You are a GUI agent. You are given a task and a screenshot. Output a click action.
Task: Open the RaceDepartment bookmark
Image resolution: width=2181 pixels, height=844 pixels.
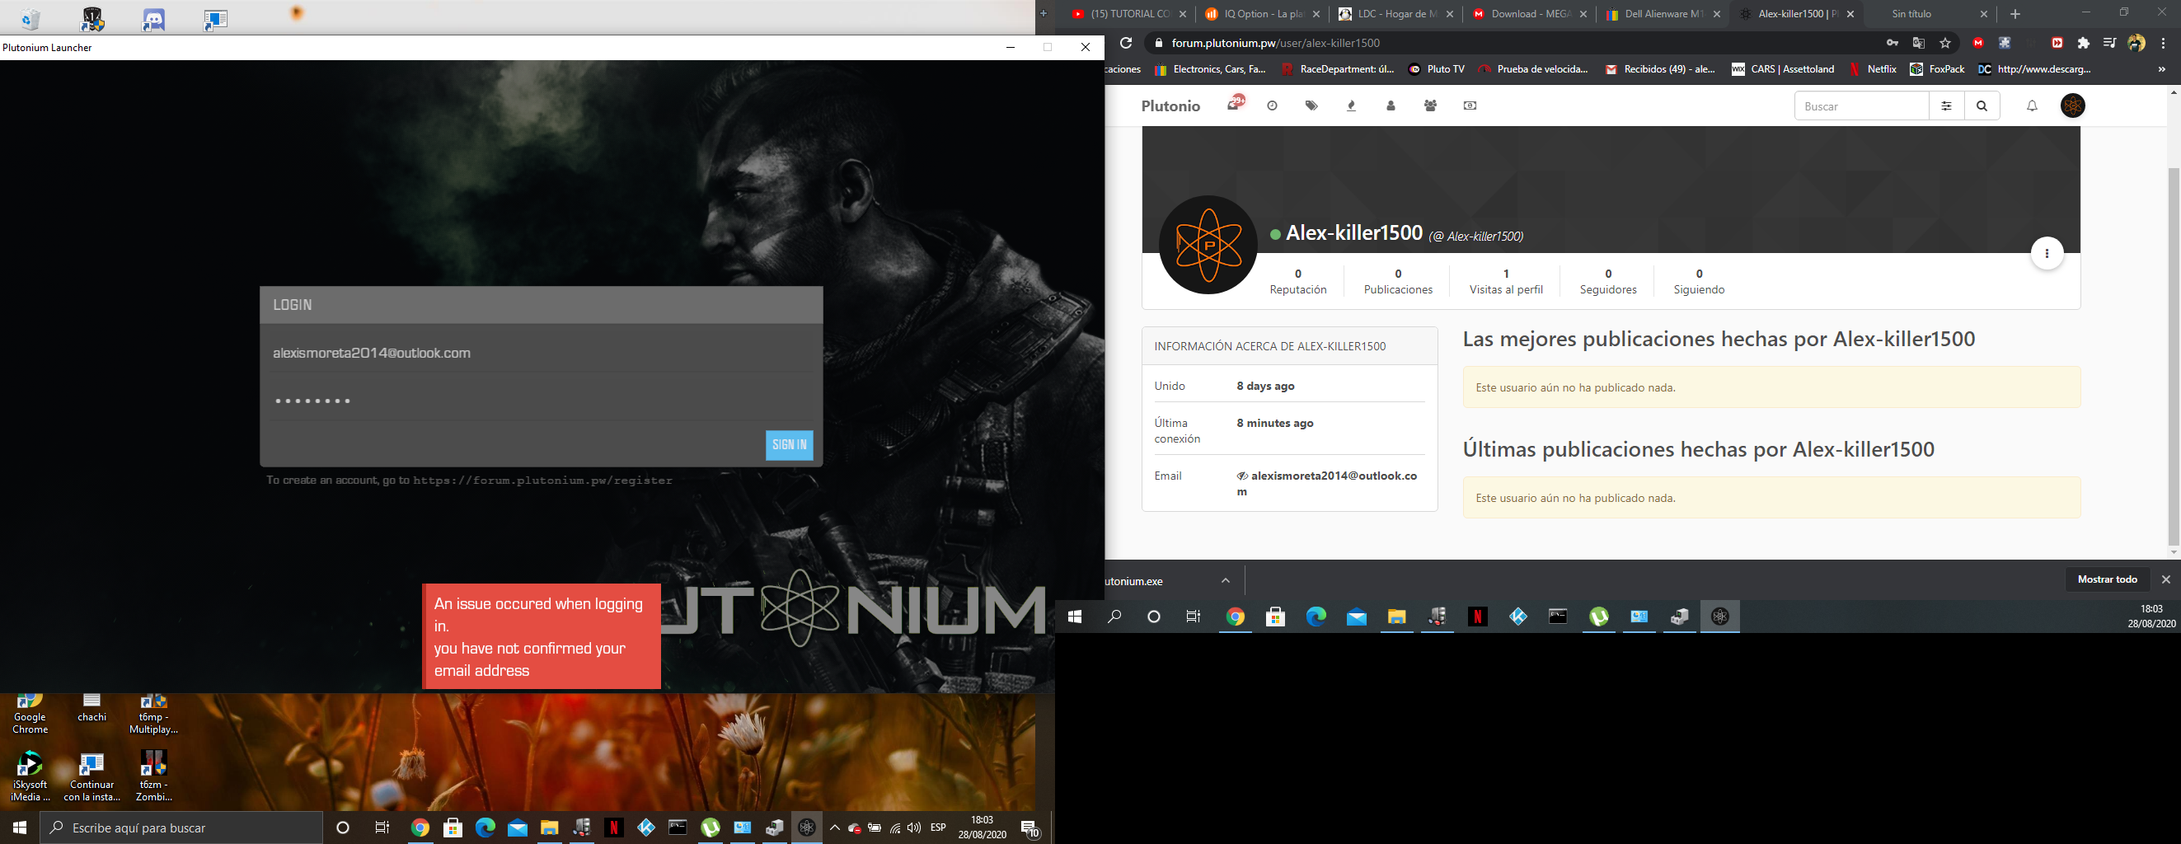[x=1337, y=69]
